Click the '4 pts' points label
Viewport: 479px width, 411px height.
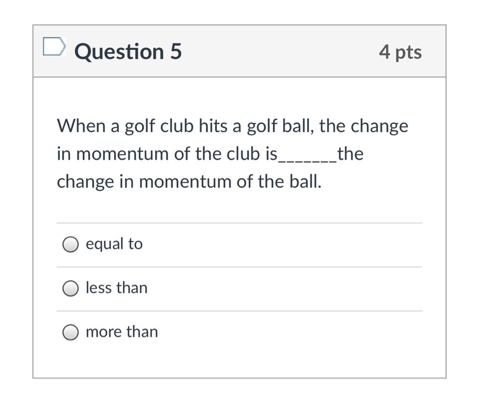pos(400,51)
